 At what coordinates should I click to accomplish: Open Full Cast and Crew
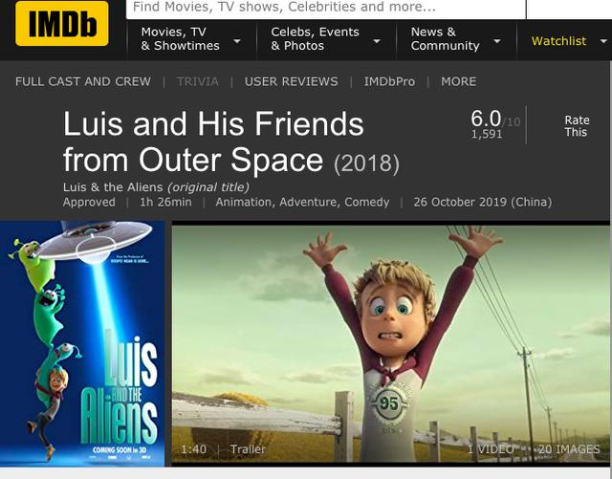point(83,81)
